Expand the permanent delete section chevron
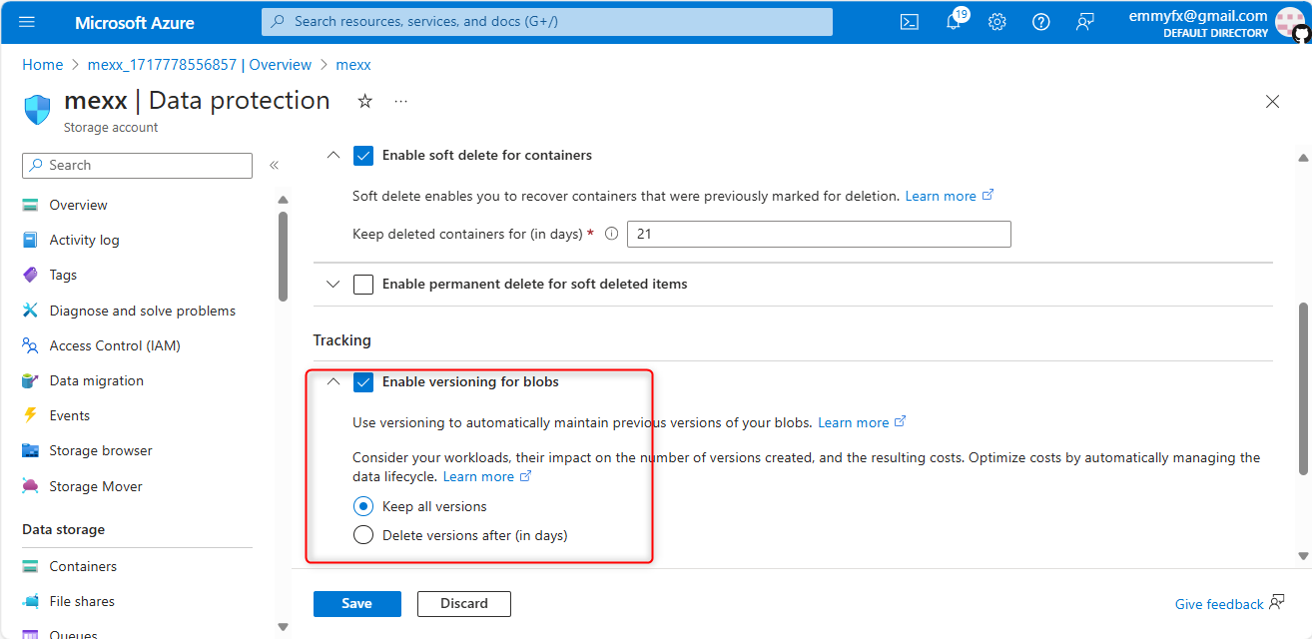The width and height of the screenshot is (1312, 639). pos(333,285)
